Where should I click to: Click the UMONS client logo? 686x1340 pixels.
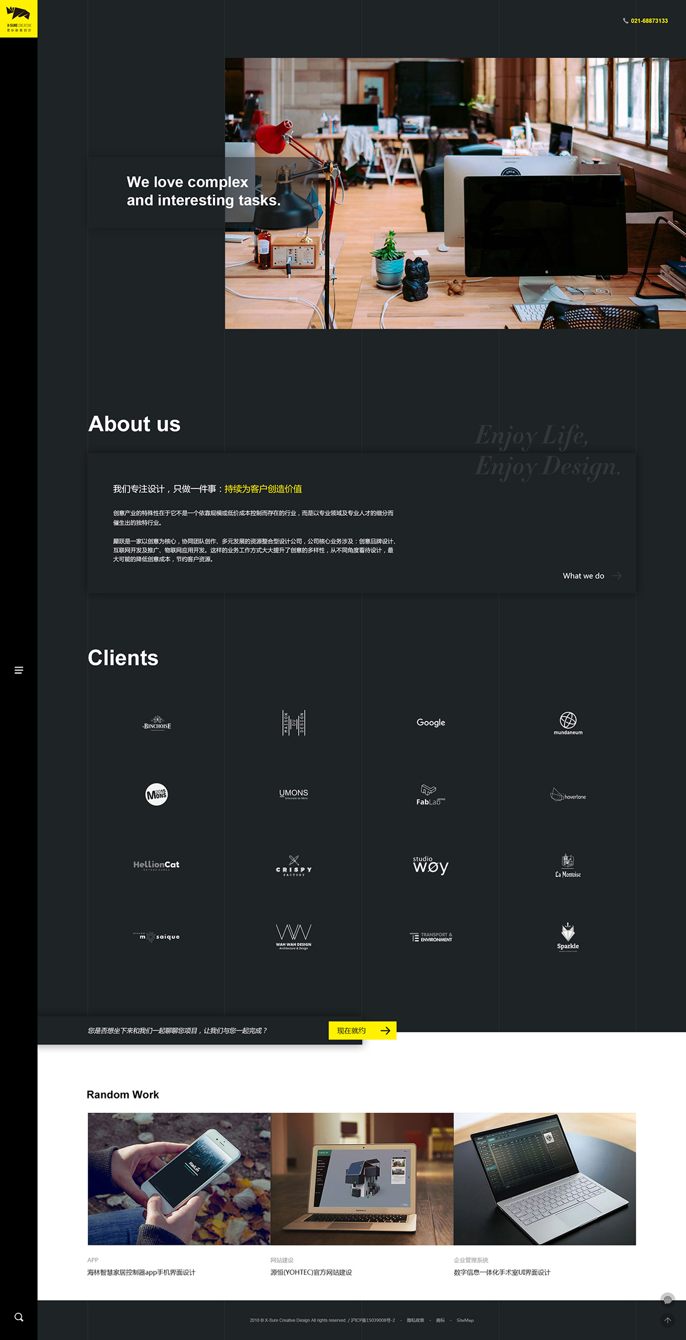tap(294, 794)
